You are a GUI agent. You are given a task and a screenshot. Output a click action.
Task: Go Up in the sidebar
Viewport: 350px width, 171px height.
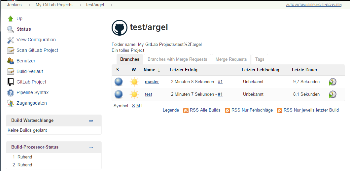tap(19, 18)
